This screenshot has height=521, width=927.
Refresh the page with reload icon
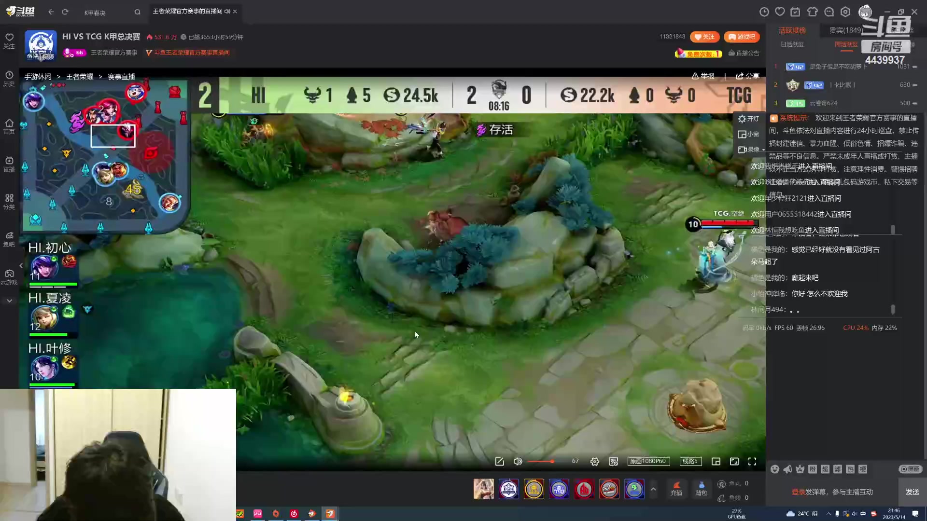click(65, 12)
